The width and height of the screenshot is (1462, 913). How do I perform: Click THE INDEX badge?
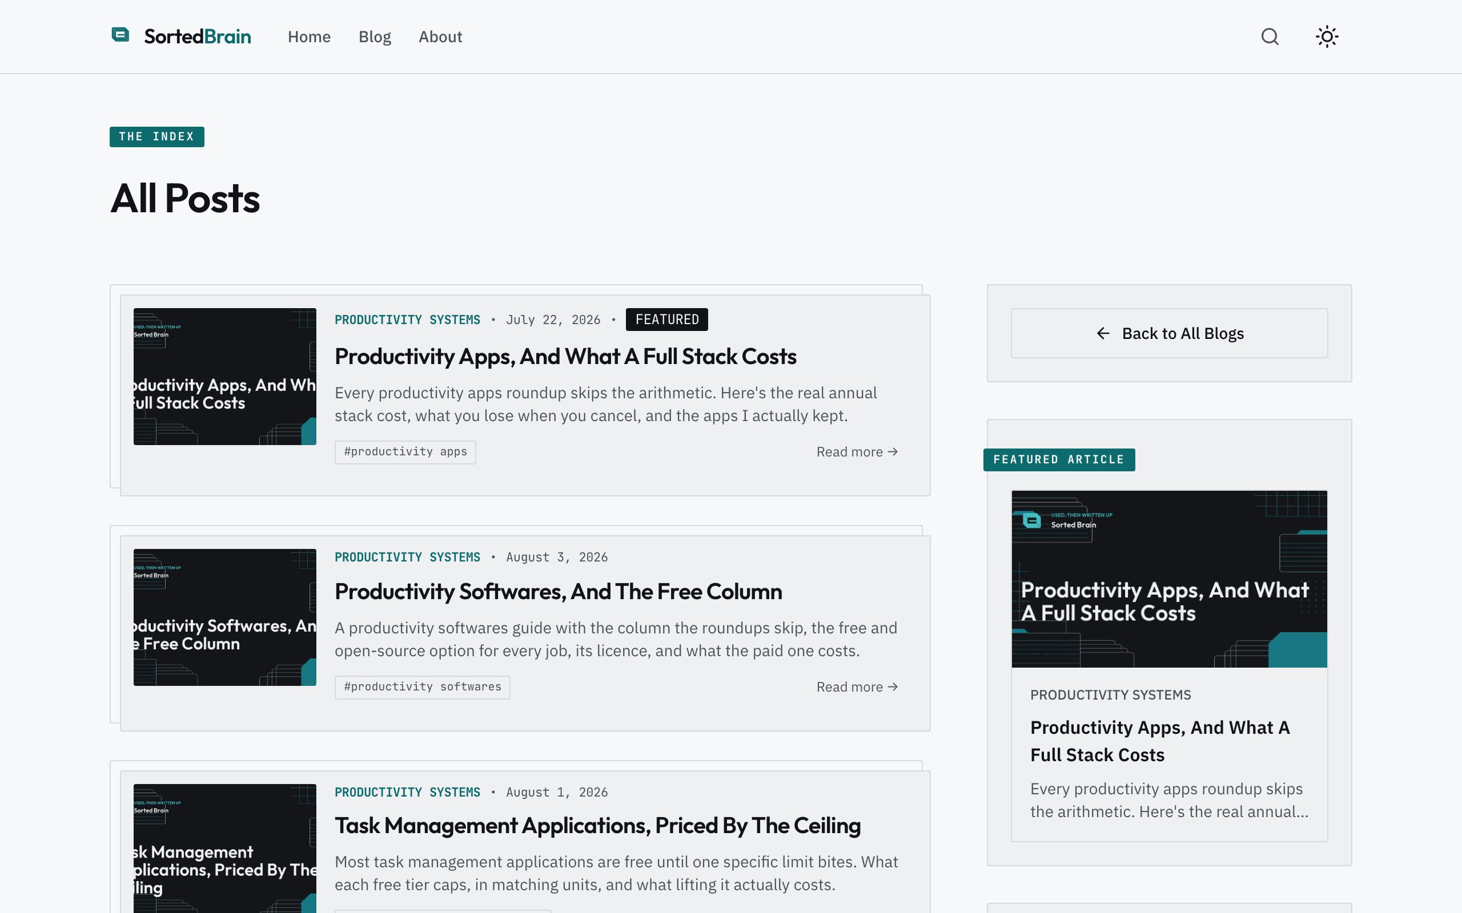click(156, 136)
